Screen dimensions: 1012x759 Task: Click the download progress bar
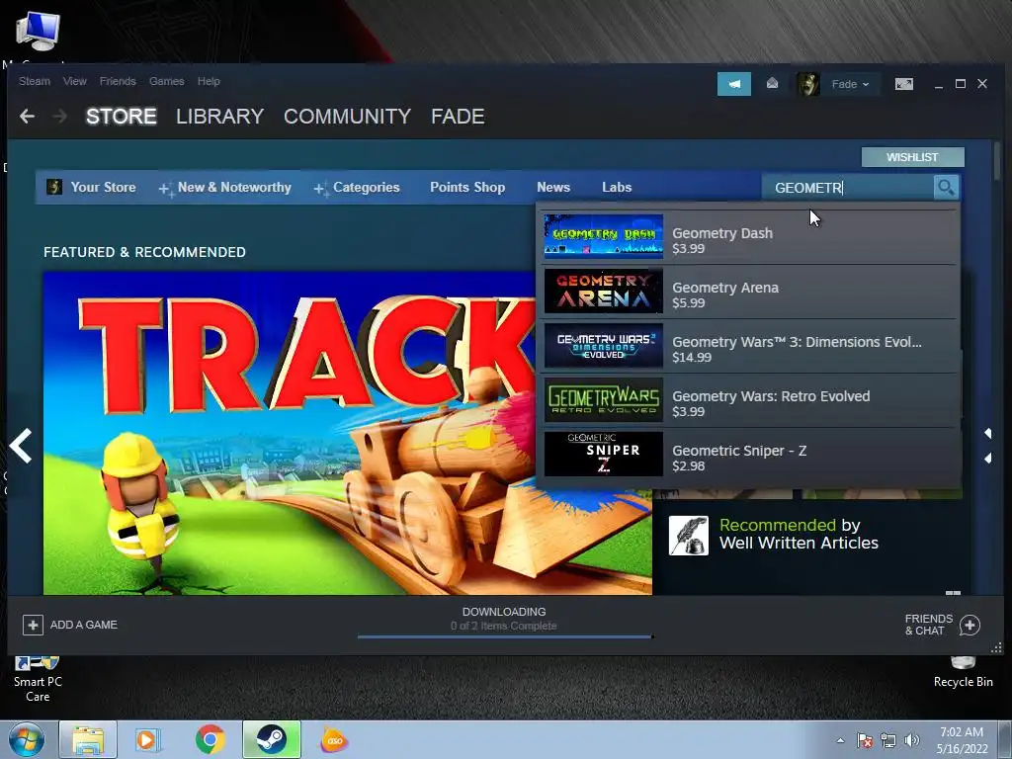[505, 636]
